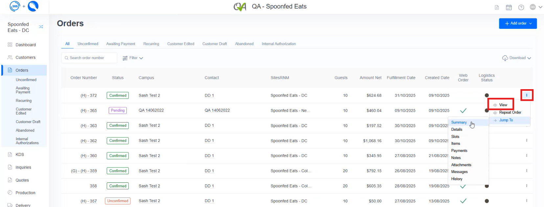The width and height of the screenshot is (544, 207).
Task: Open the help question-mark icon
Action: [521, 7]
